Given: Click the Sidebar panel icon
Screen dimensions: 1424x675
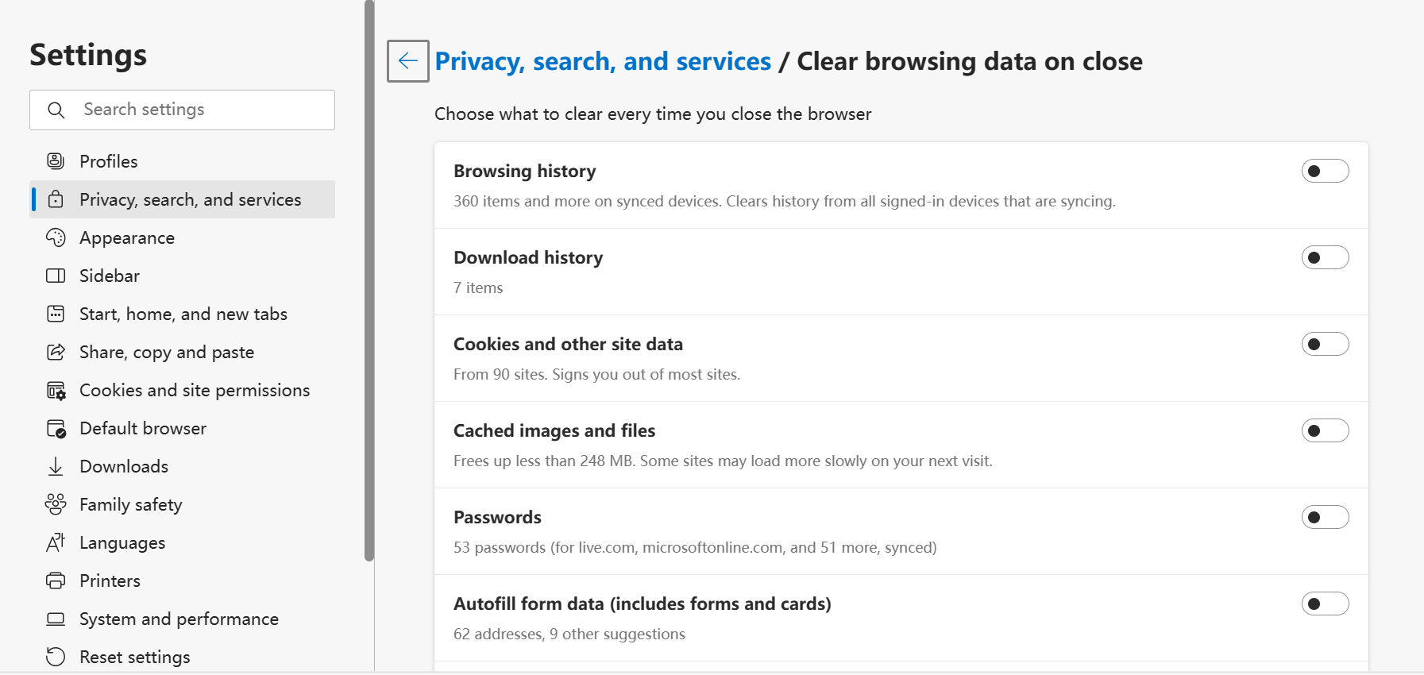Looking at the screenshot, I should click(55, 276).
